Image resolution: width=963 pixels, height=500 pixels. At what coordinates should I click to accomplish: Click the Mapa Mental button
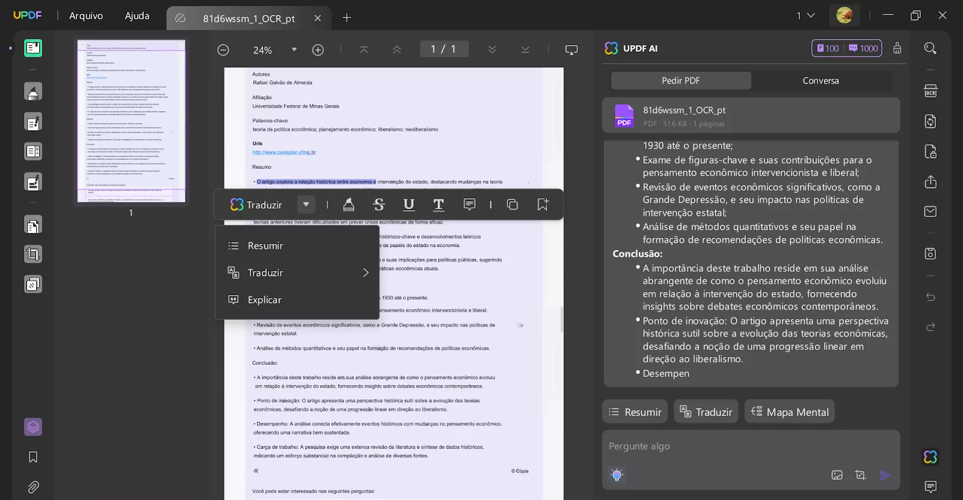(790, 412)
